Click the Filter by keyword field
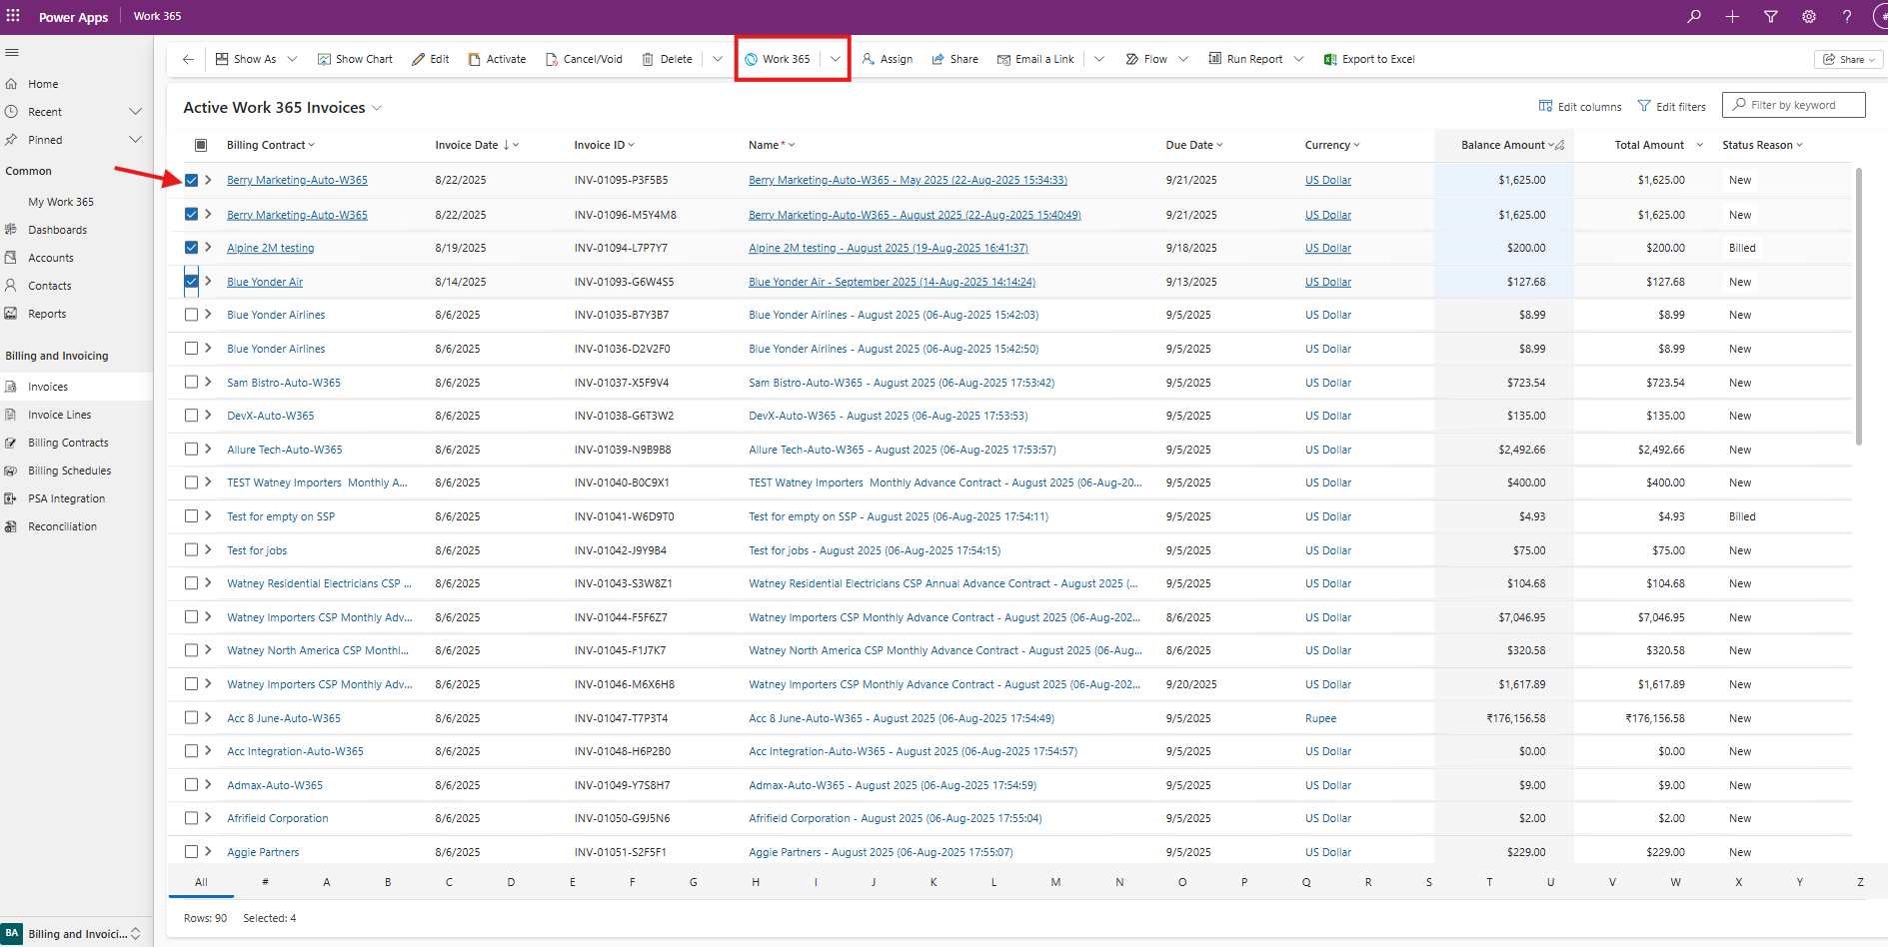Screen dimensions: 1888x947 (1794, 105)
